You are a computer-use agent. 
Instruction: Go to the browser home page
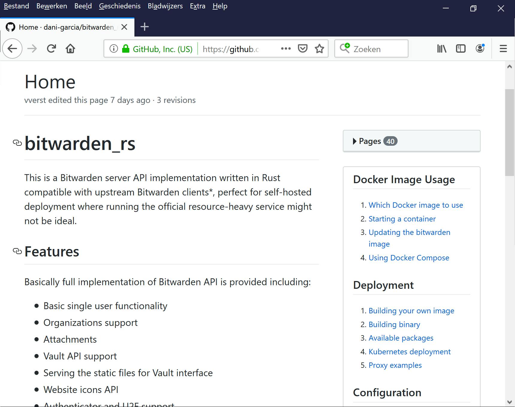click(x=70, y=48)
